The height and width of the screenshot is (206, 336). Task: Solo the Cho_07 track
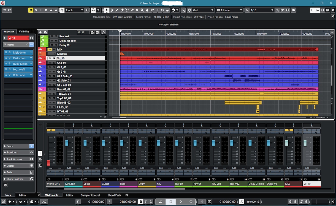click(x=54, y=63)
